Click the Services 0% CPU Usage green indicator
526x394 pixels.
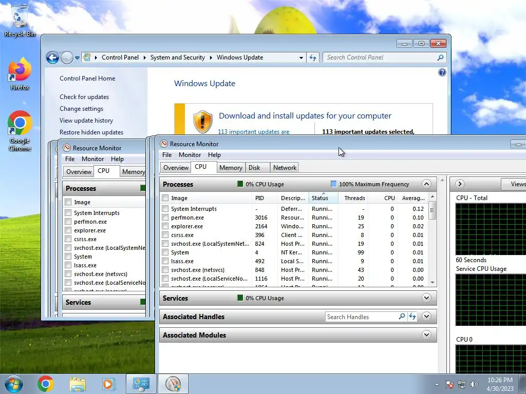coord(240,298)
